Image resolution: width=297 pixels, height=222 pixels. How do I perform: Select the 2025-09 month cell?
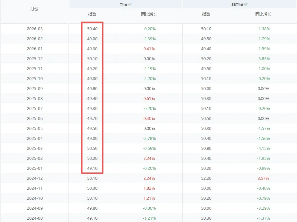35,89
